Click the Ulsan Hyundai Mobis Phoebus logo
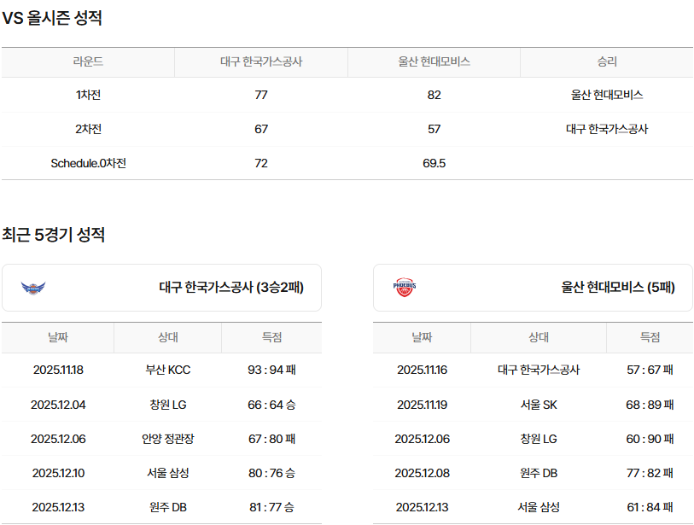The image size is (694, 525). [x=405, y=288]
